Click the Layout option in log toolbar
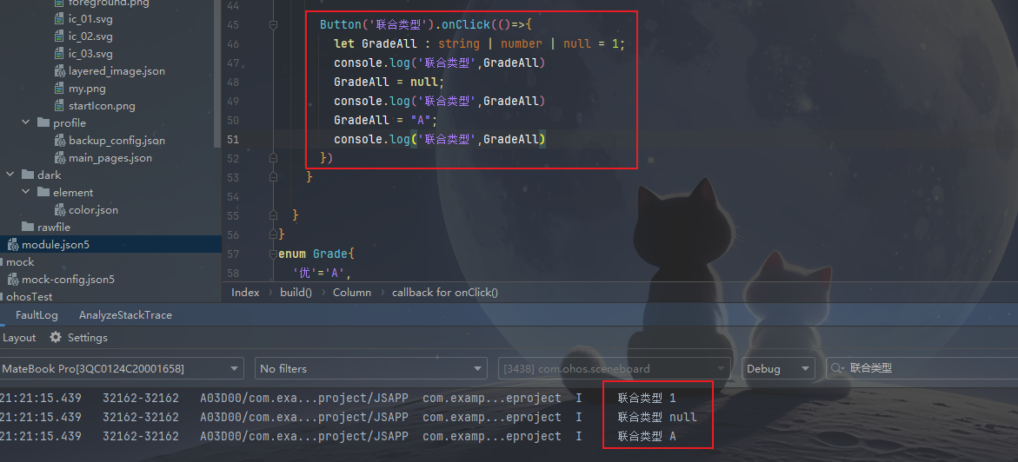Viewport: 1018px width, 462px height. pos(19,338)
